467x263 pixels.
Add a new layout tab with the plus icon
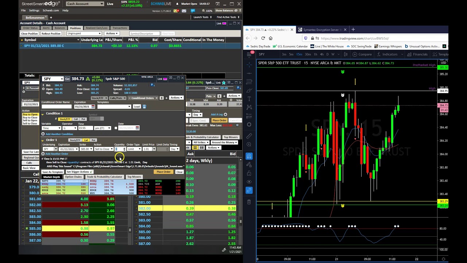click(51, 17)
